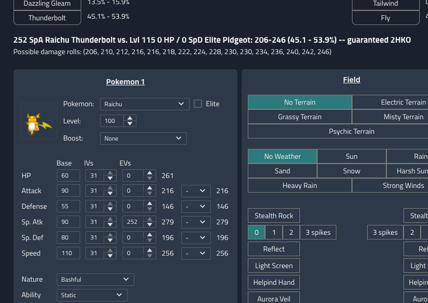
Task: Select No Terrain option
Action: pyautogui.click(x=300, y=102)
